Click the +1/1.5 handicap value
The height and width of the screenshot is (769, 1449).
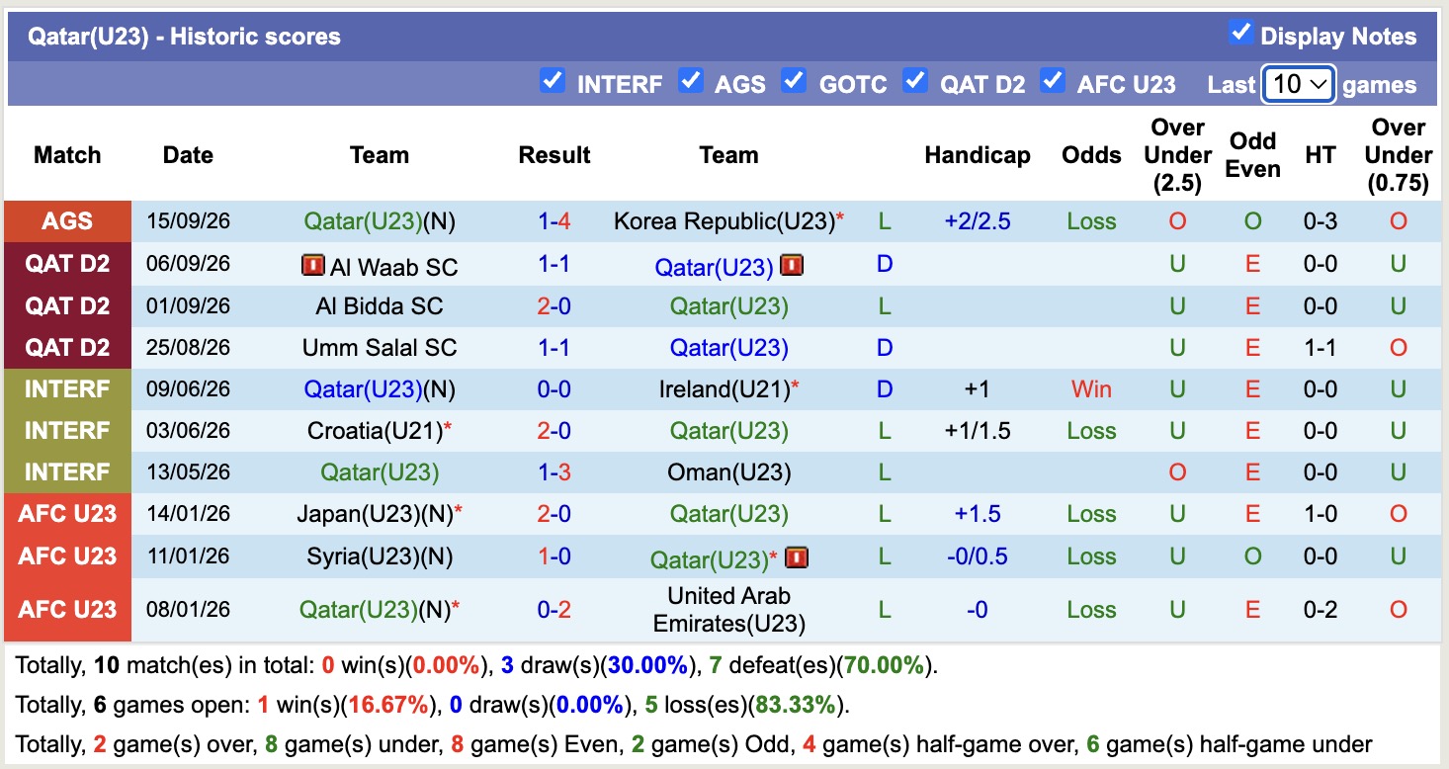[x=978, y=431]
